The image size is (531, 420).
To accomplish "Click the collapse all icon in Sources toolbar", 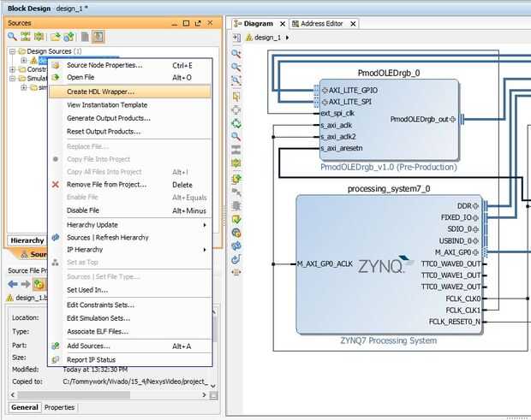I will click(26, 37).
